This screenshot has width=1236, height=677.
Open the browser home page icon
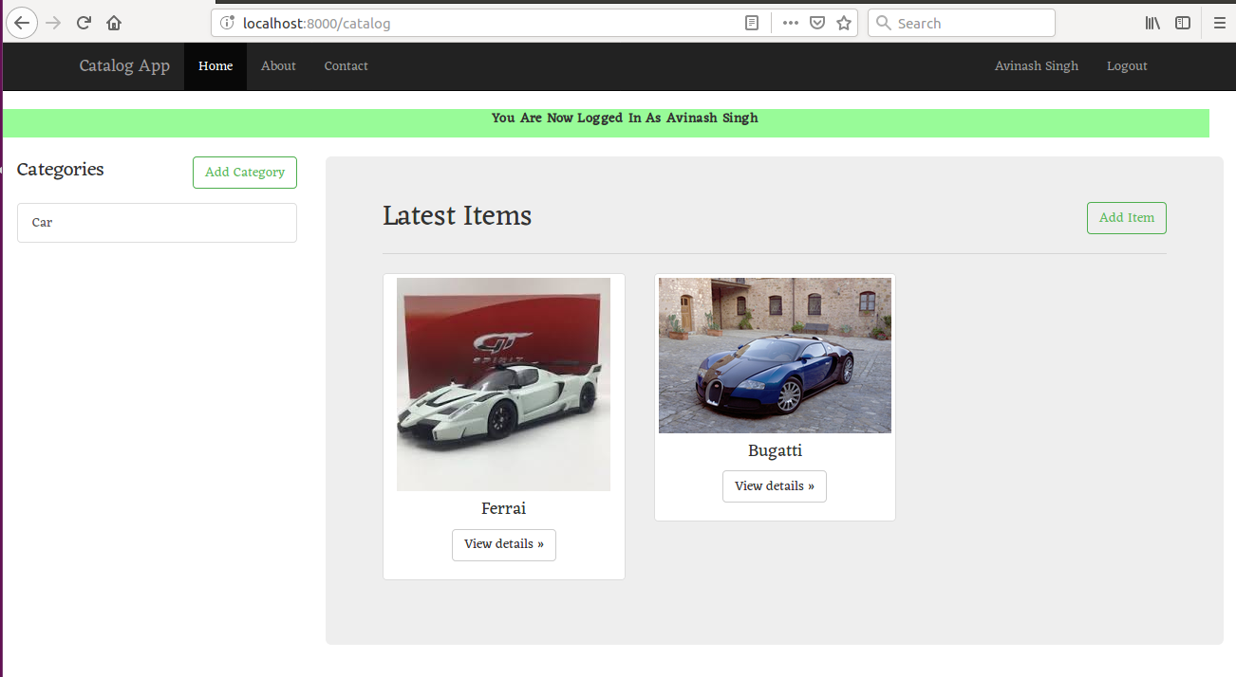pos(114,23)
